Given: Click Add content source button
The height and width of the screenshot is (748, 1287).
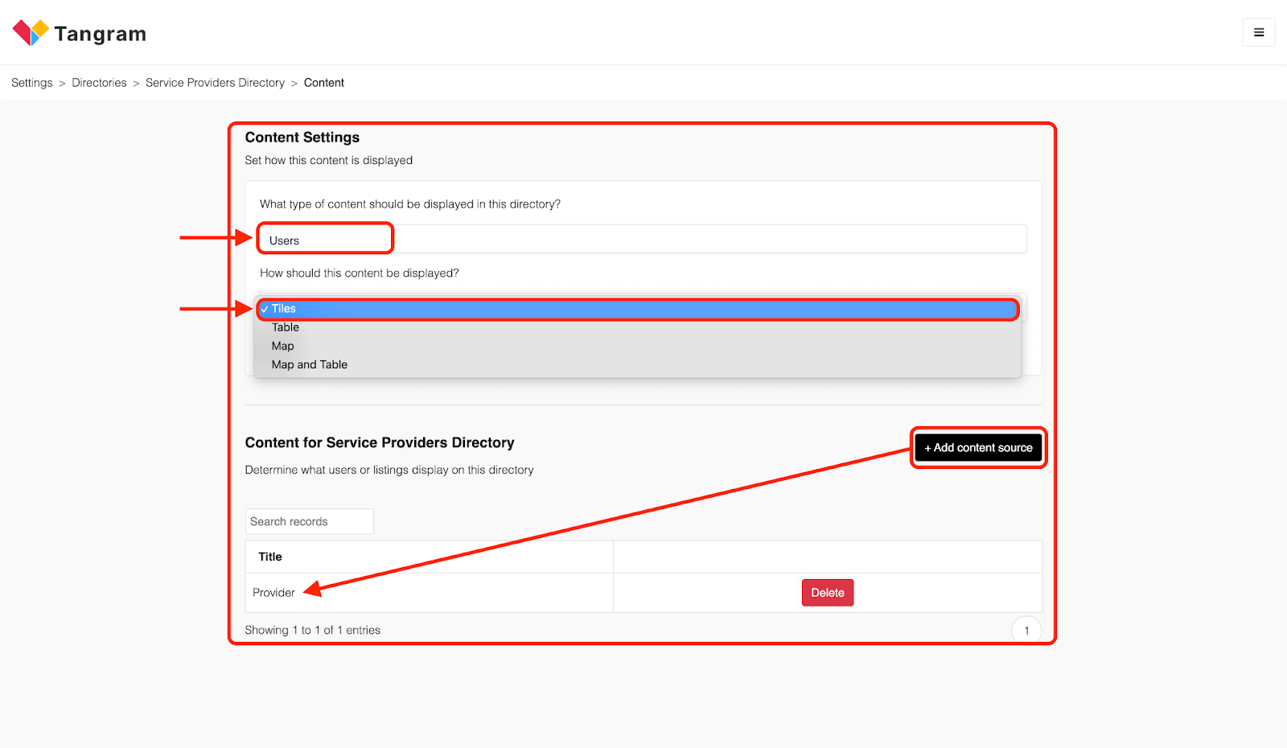Looking at the screenshot, I should tap(978, 447).
